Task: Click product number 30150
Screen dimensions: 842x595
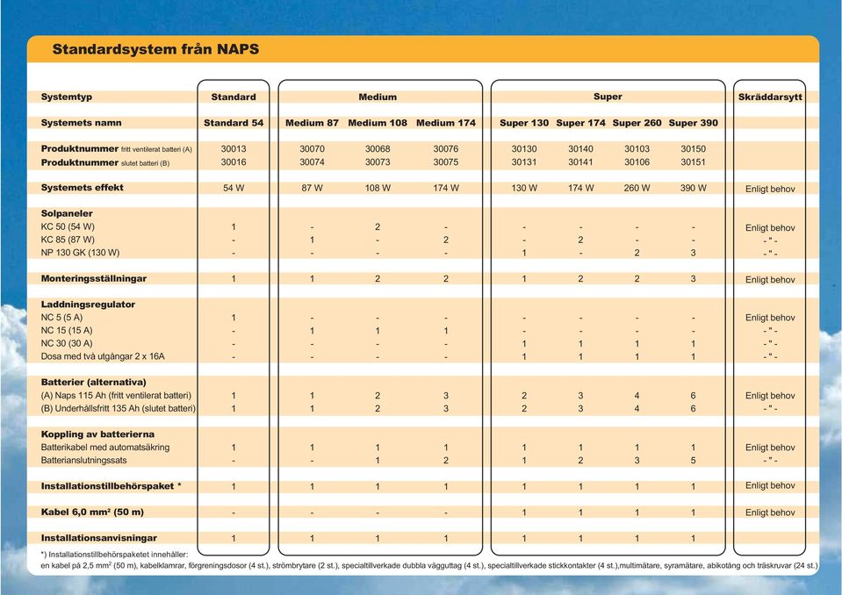Action: point(694,148)
